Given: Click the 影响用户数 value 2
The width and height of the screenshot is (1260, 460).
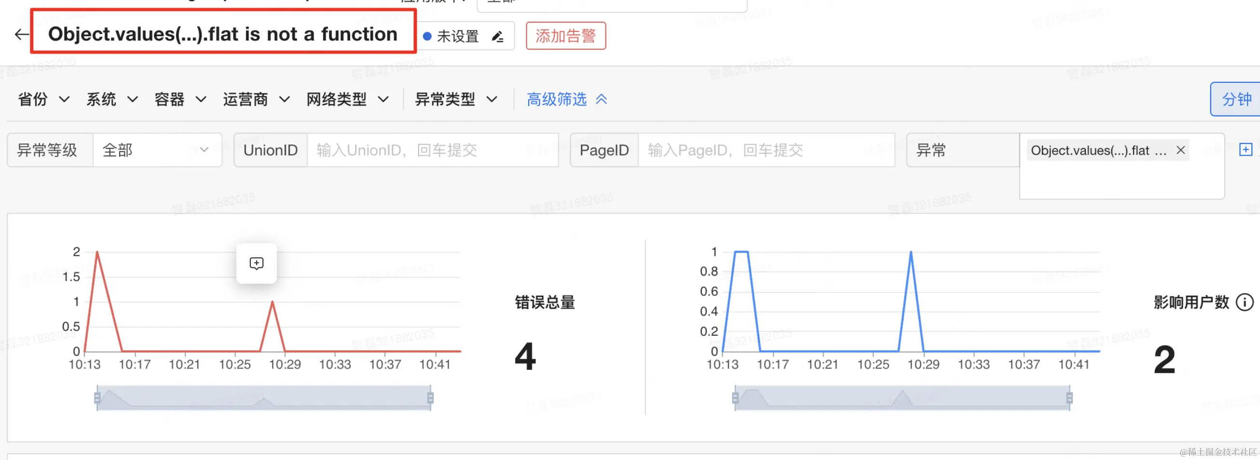Looking at the screenshot, I should (x=1164, y=359).
